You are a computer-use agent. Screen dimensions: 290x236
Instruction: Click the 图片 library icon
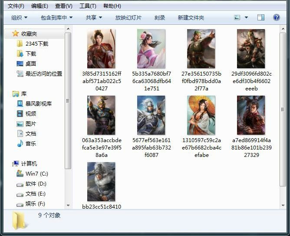tap(20, 124)
